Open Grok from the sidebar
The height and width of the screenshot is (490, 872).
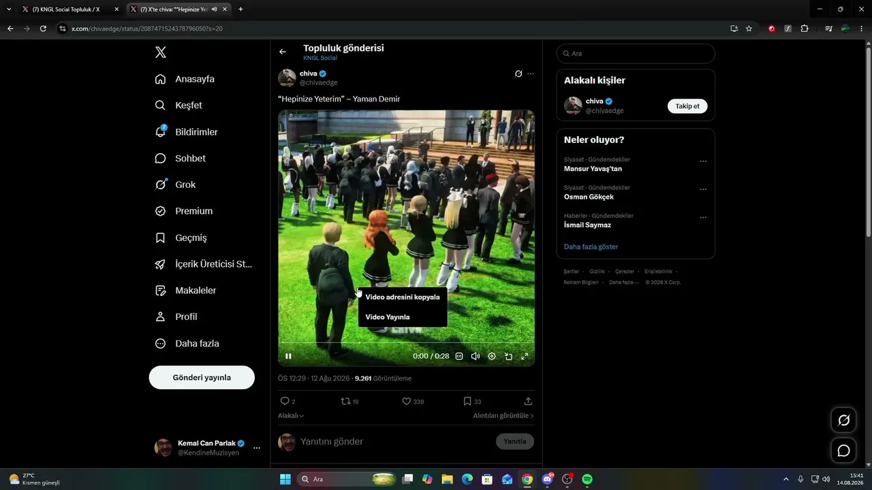(x=175, y=184)
